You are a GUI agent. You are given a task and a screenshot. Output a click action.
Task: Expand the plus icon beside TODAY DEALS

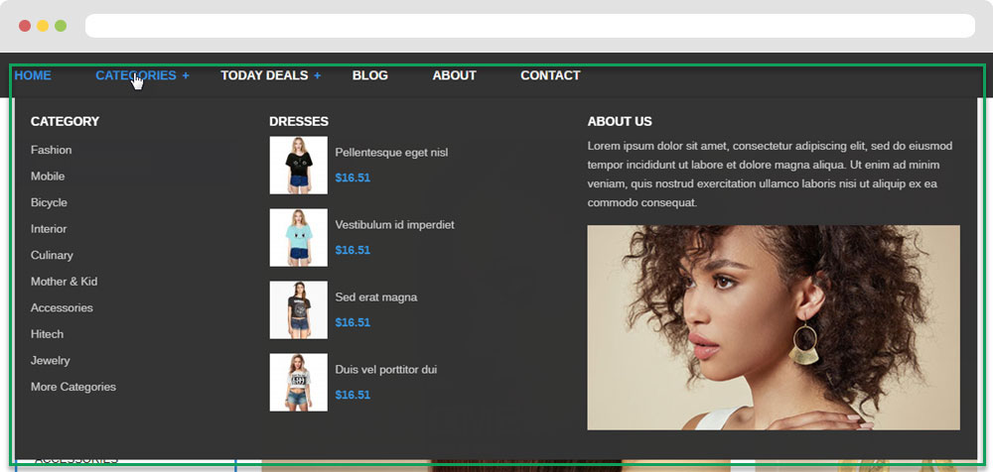[318, 75]
